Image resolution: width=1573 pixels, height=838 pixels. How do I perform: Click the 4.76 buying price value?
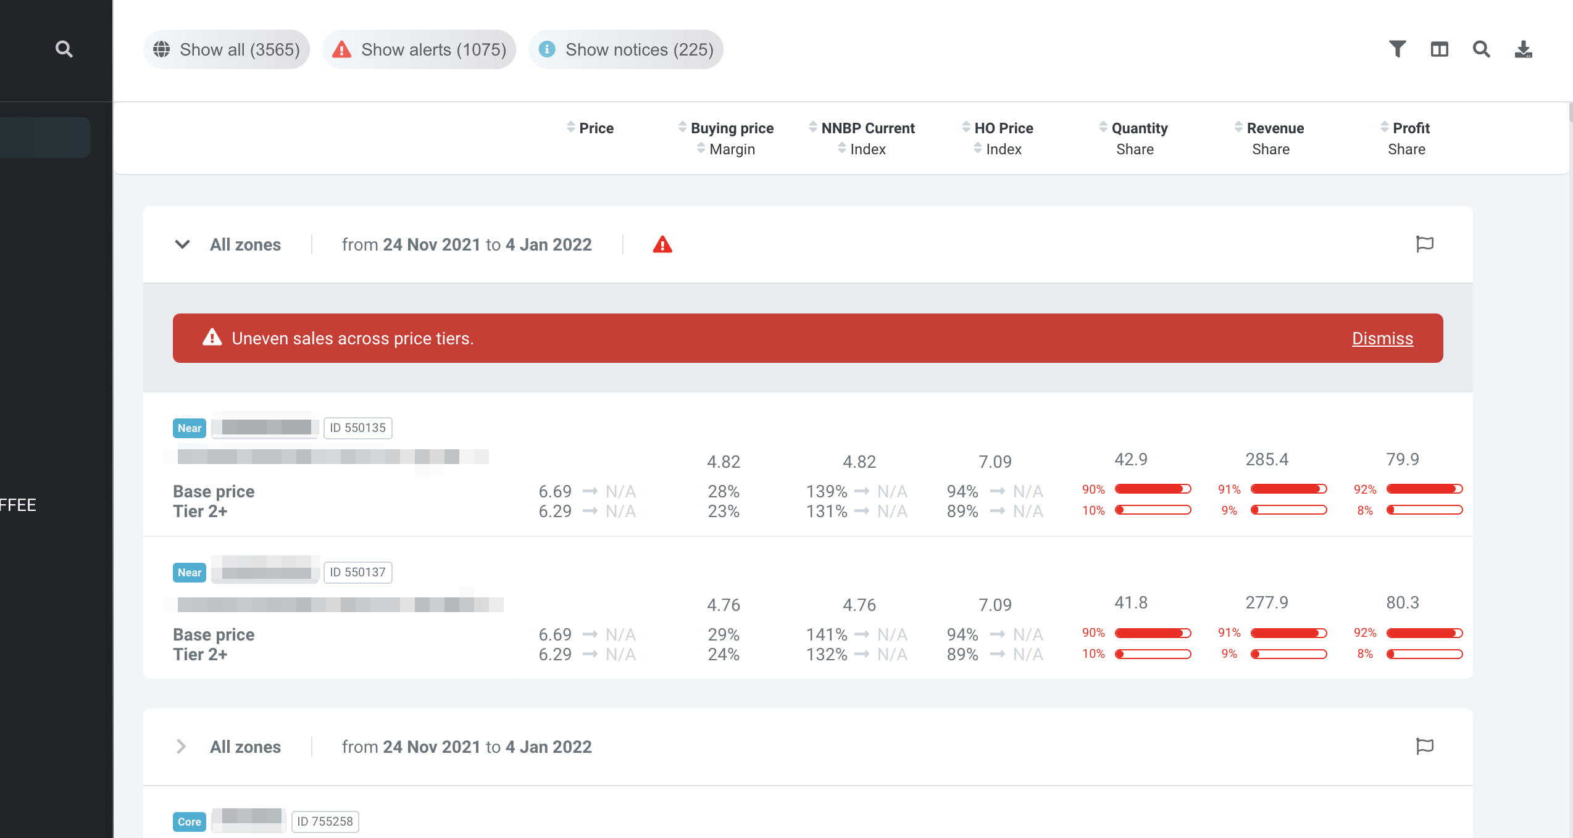(724, 605)
